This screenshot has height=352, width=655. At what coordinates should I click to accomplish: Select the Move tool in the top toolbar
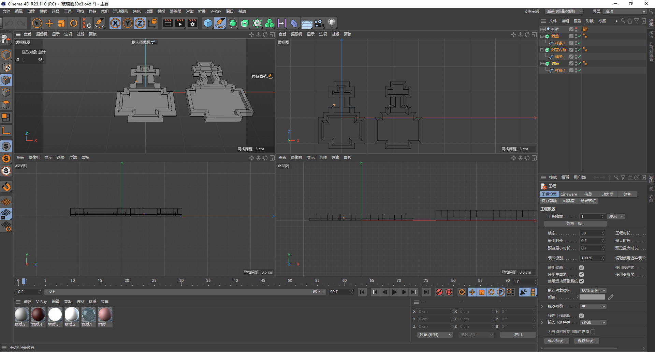coord(49,23)
